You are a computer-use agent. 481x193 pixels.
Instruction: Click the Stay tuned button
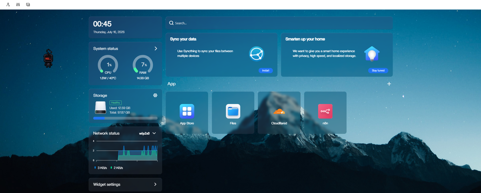pos(378,70)
